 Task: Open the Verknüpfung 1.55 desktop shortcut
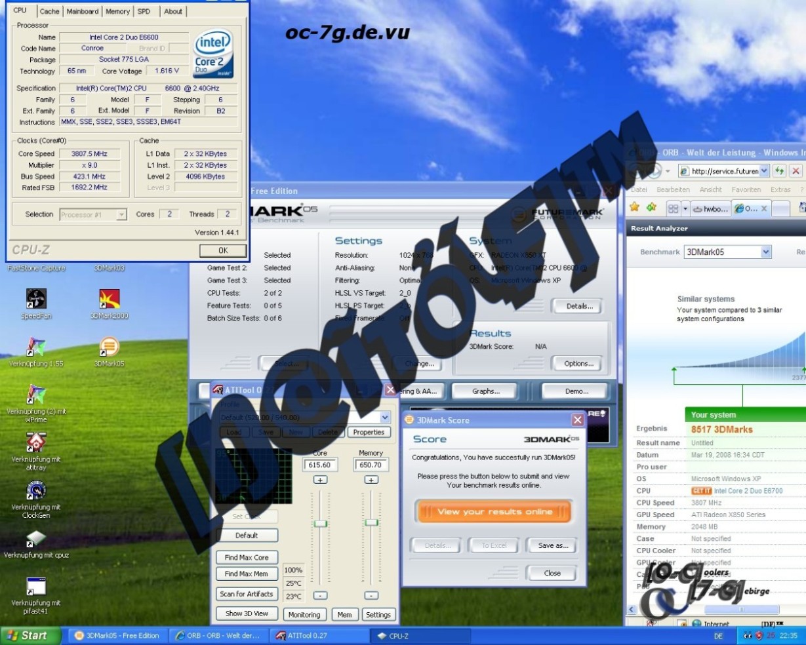coord(36,351)
